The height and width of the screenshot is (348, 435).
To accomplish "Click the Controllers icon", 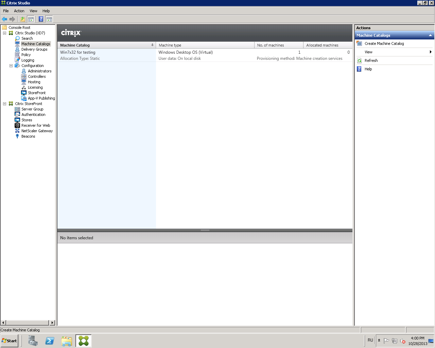I will pos(24,76).
